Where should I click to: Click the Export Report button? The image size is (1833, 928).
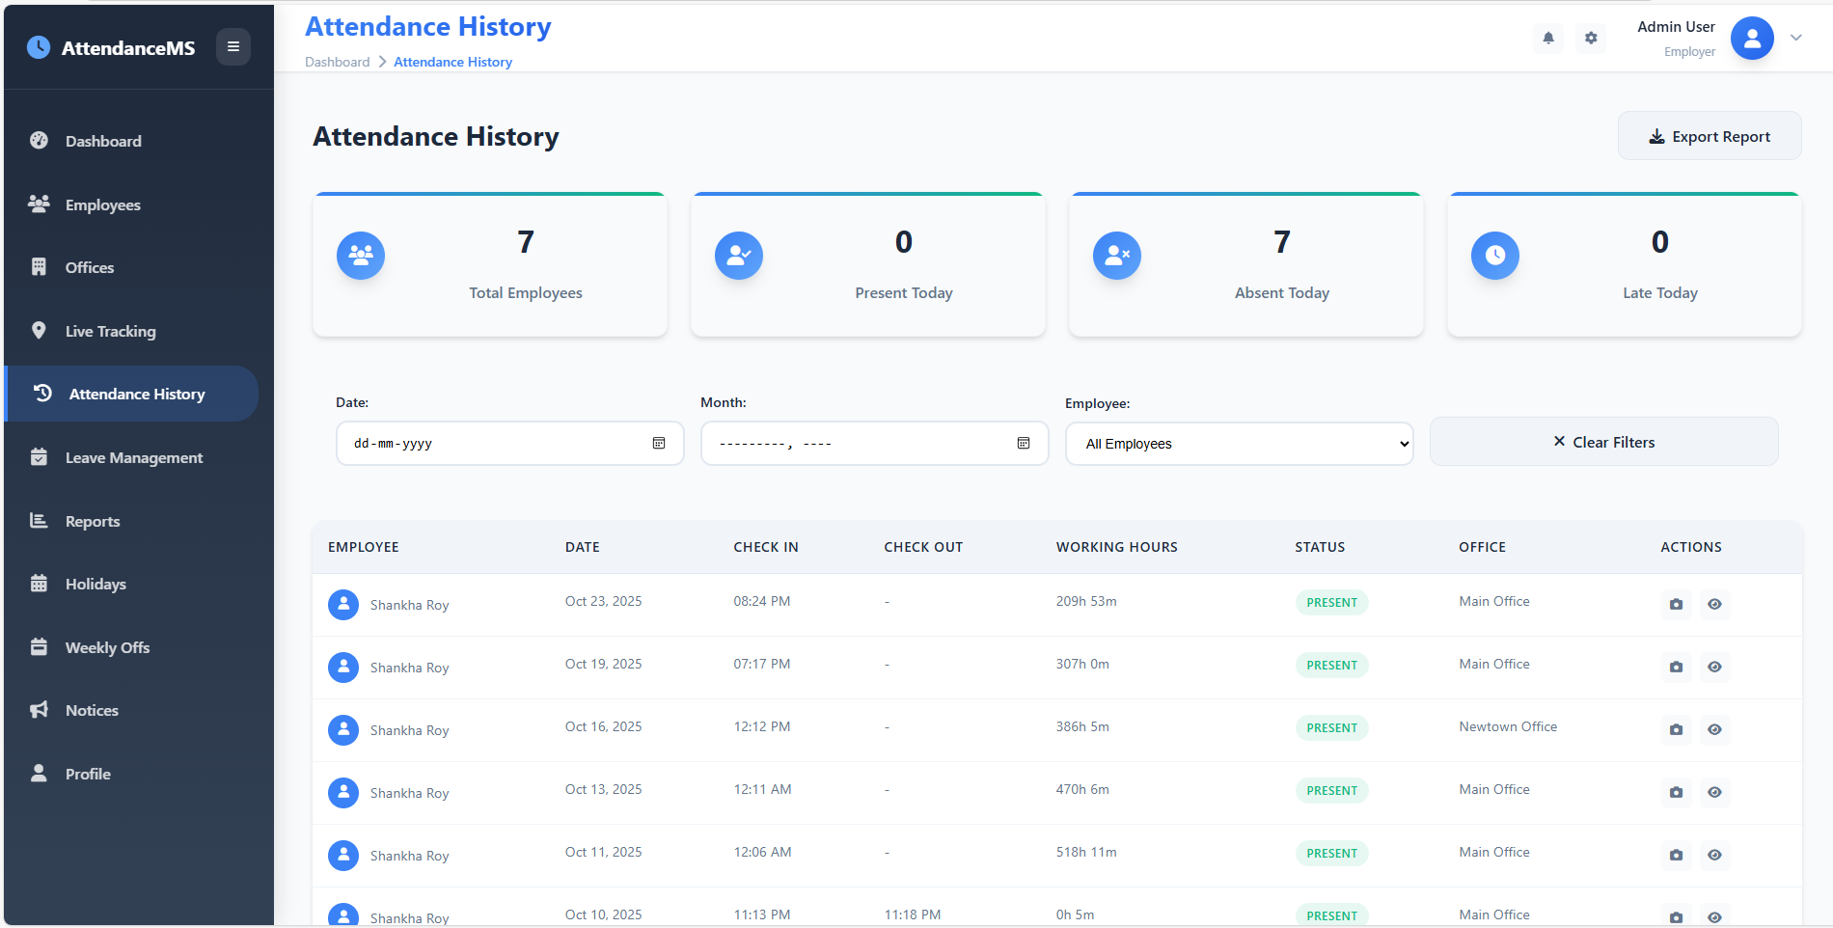[x=1710, y=135]
